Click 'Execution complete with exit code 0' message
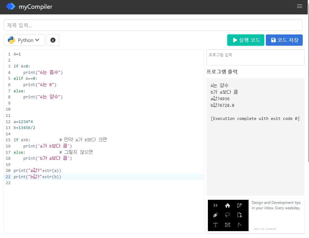309x238 pixels. 255,118
